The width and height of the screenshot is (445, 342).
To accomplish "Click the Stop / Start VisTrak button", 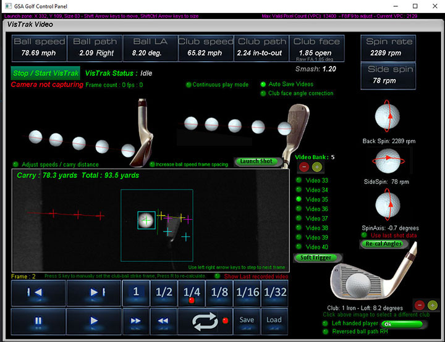I will pos(46,73).
